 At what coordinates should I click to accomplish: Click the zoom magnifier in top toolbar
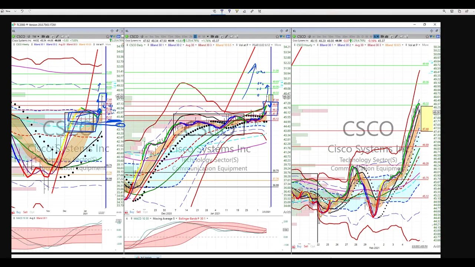[444, 11]
